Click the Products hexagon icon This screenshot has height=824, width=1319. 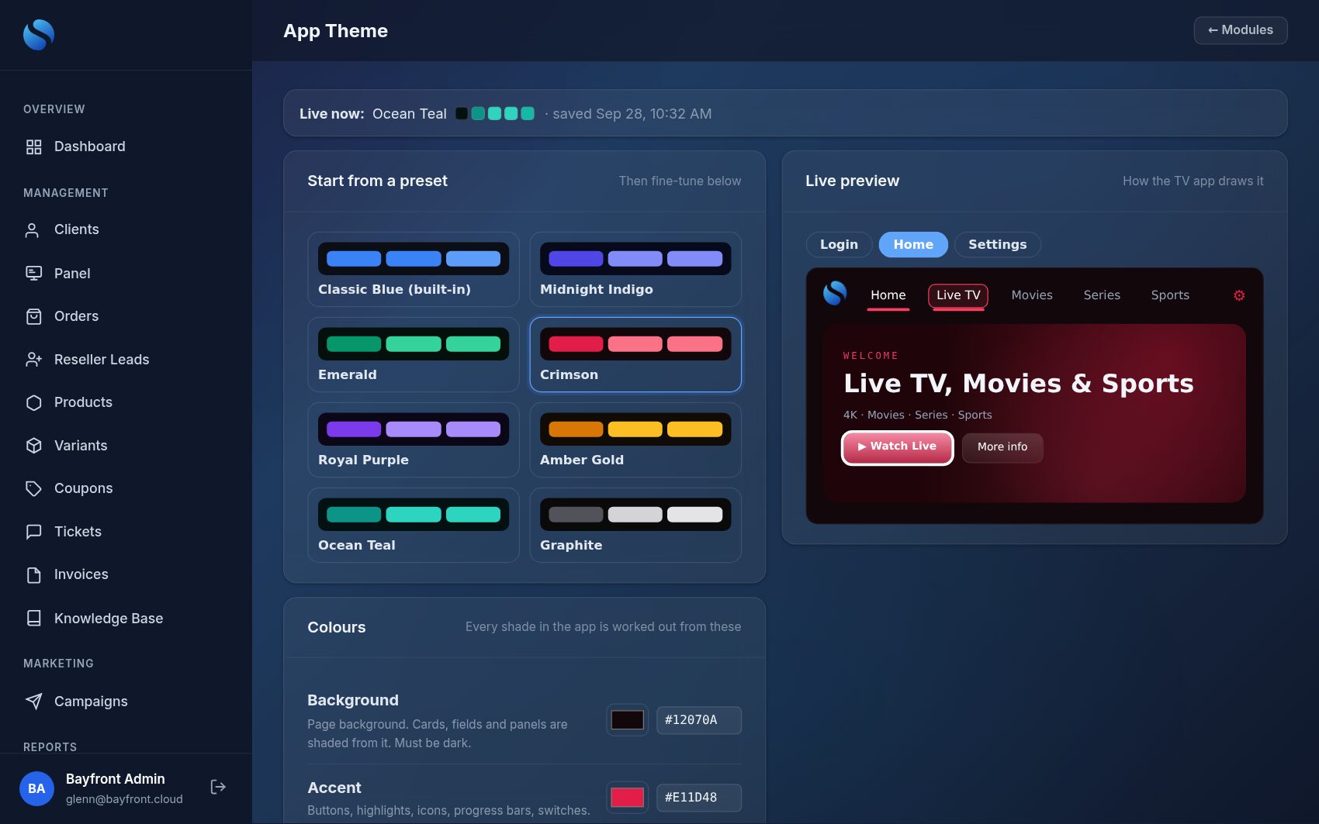point(33,402)
